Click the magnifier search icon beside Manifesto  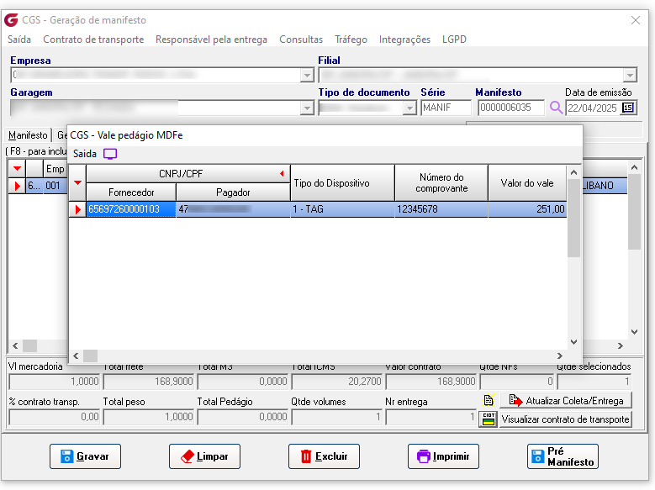point(556,108)
